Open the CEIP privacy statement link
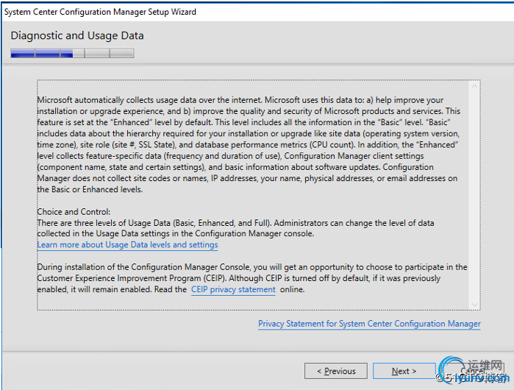Image resolution: width=514 pixels, height=390 pixels. [233, 289]
